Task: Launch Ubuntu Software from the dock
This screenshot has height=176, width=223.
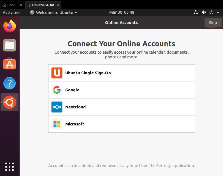Action: click(10, 64)
